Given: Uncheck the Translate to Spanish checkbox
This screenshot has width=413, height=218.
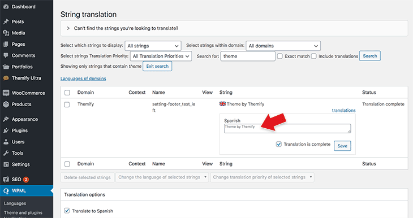Looking at the screenshot, I should click(67, 211).
